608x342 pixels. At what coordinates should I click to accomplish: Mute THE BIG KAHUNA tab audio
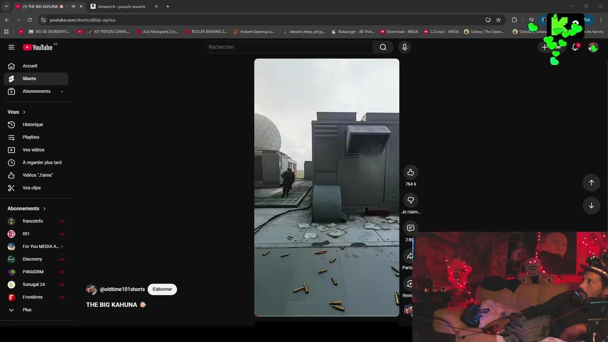(x=73, y=7)
